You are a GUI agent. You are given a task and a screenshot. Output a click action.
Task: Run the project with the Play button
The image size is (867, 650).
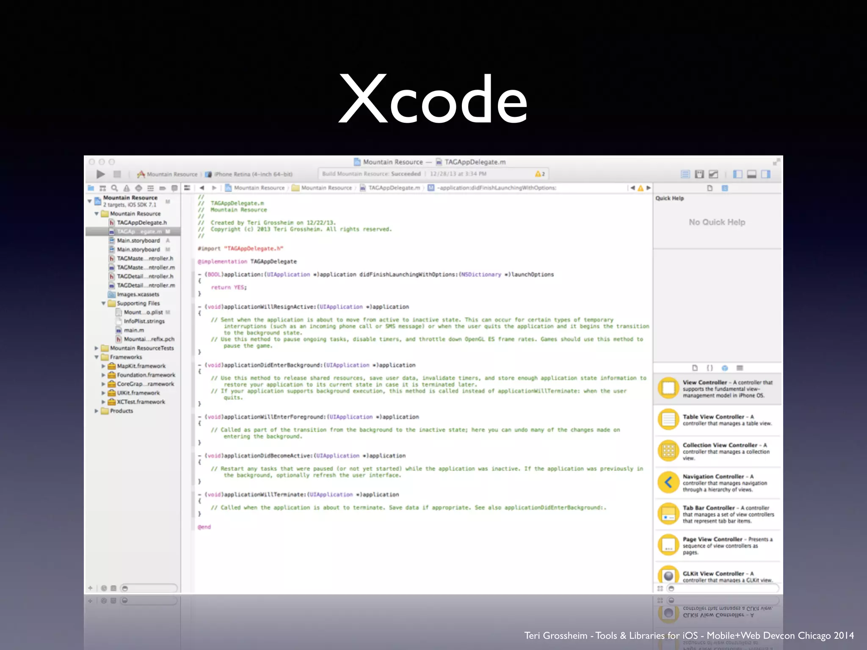(x=100, y=174)
